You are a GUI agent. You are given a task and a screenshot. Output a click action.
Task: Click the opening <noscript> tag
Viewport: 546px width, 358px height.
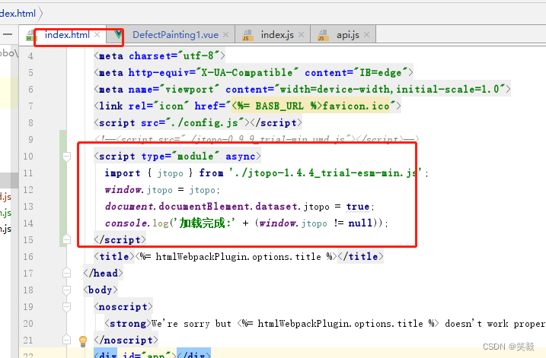[x=123, y=306]
